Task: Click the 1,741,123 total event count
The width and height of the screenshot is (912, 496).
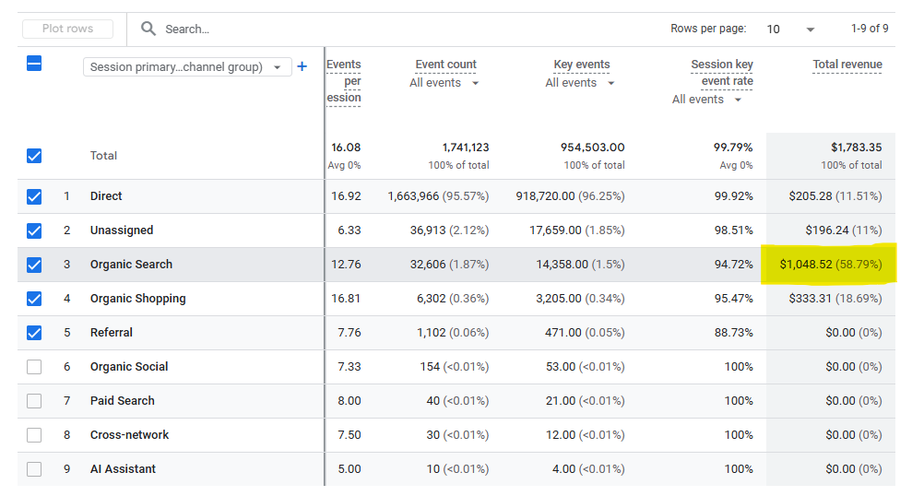Action: (466, 148)
